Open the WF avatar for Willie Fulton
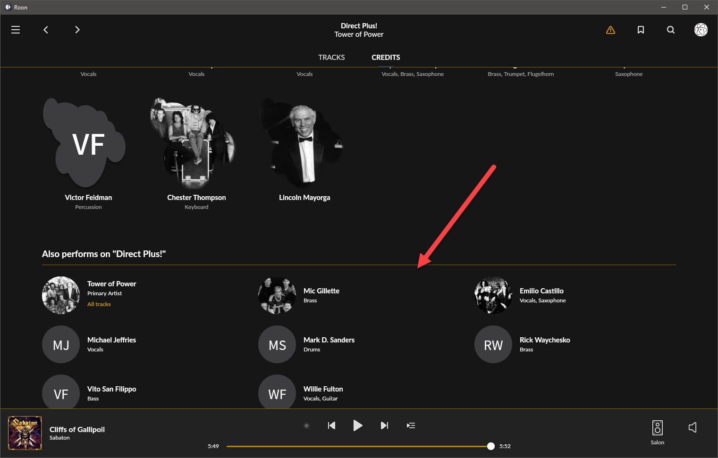The width and height of the screenshot is (718, 458). 277,391
